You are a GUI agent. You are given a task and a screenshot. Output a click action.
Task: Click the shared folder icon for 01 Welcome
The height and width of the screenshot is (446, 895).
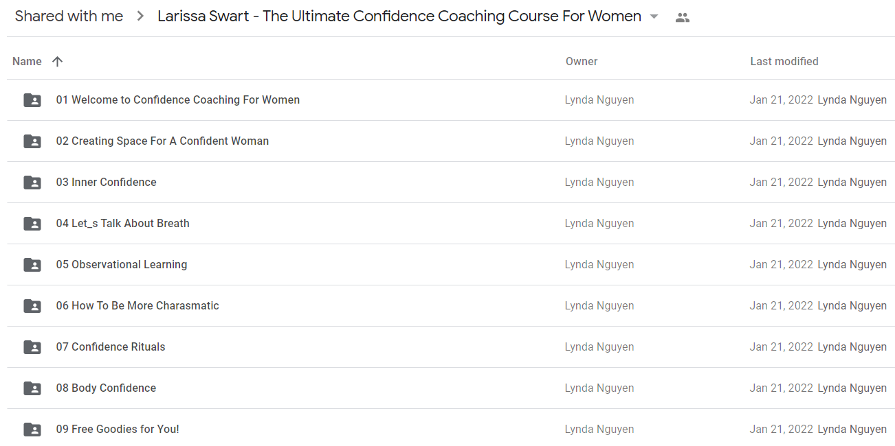click(x=32, y=100)
